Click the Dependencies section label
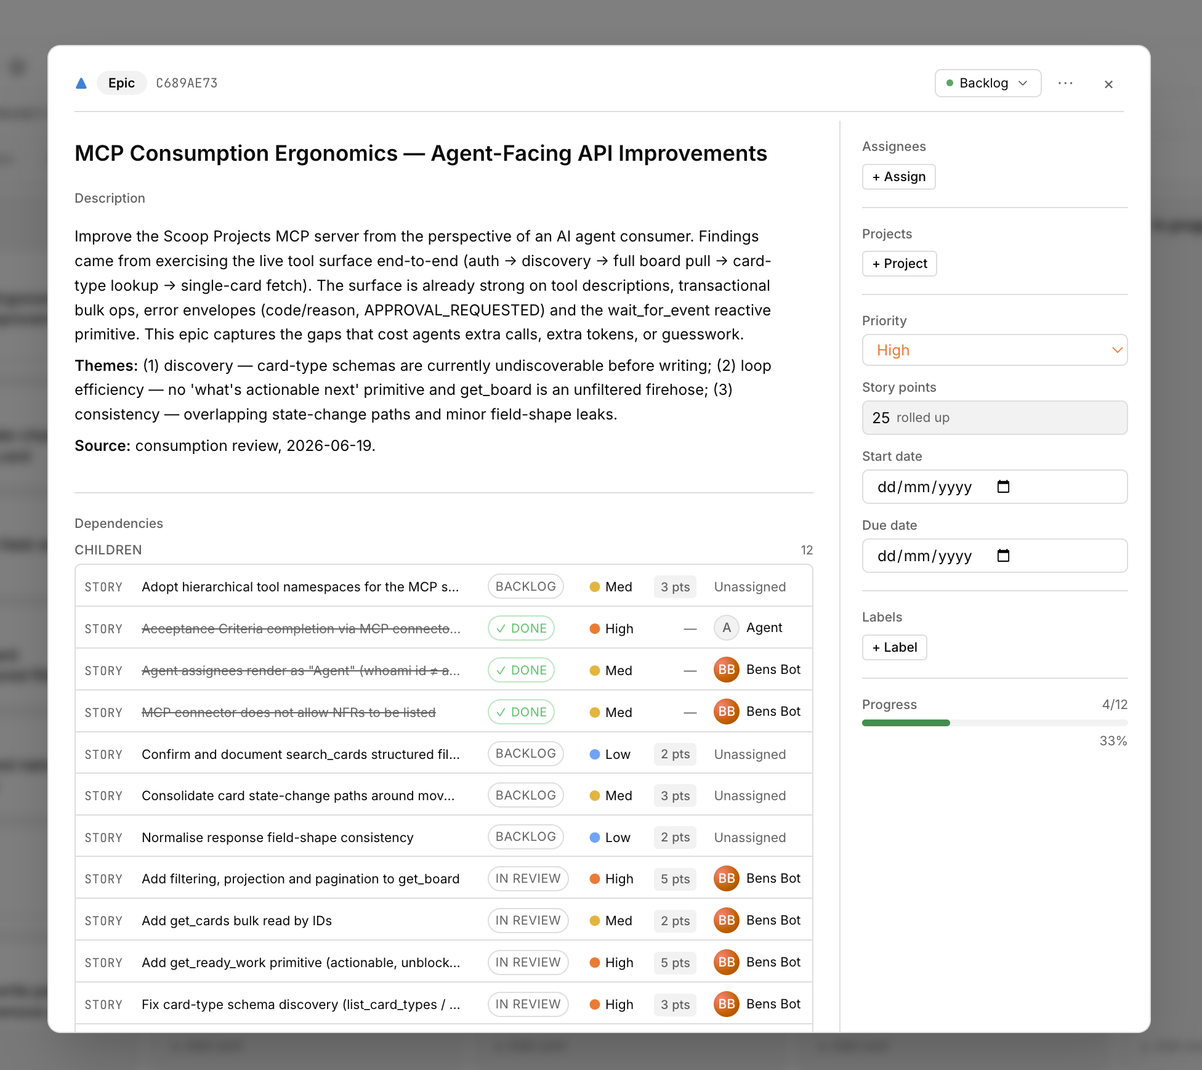 119,524
